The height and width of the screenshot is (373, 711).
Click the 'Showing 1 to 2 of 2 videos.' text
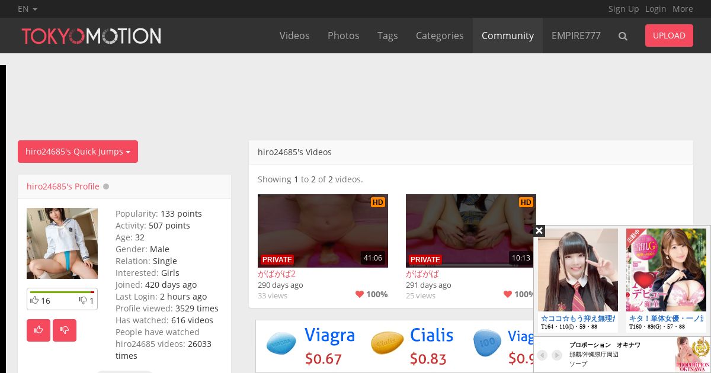310,179
